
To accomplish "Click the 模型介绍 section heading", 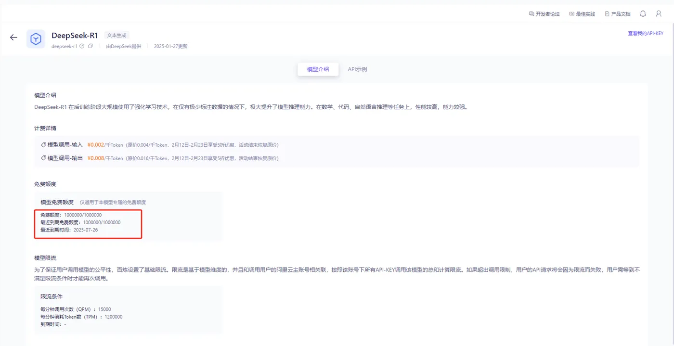I will 45,95.
